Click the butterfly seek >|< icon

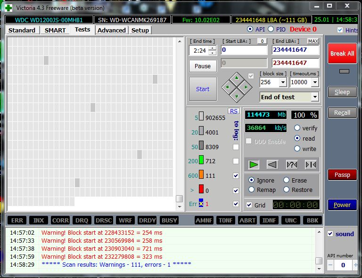(311, 164)
